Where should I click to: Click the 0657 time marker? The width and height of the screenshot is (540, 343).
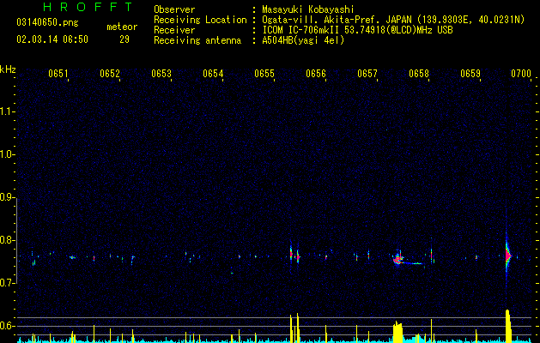[367, 74]
